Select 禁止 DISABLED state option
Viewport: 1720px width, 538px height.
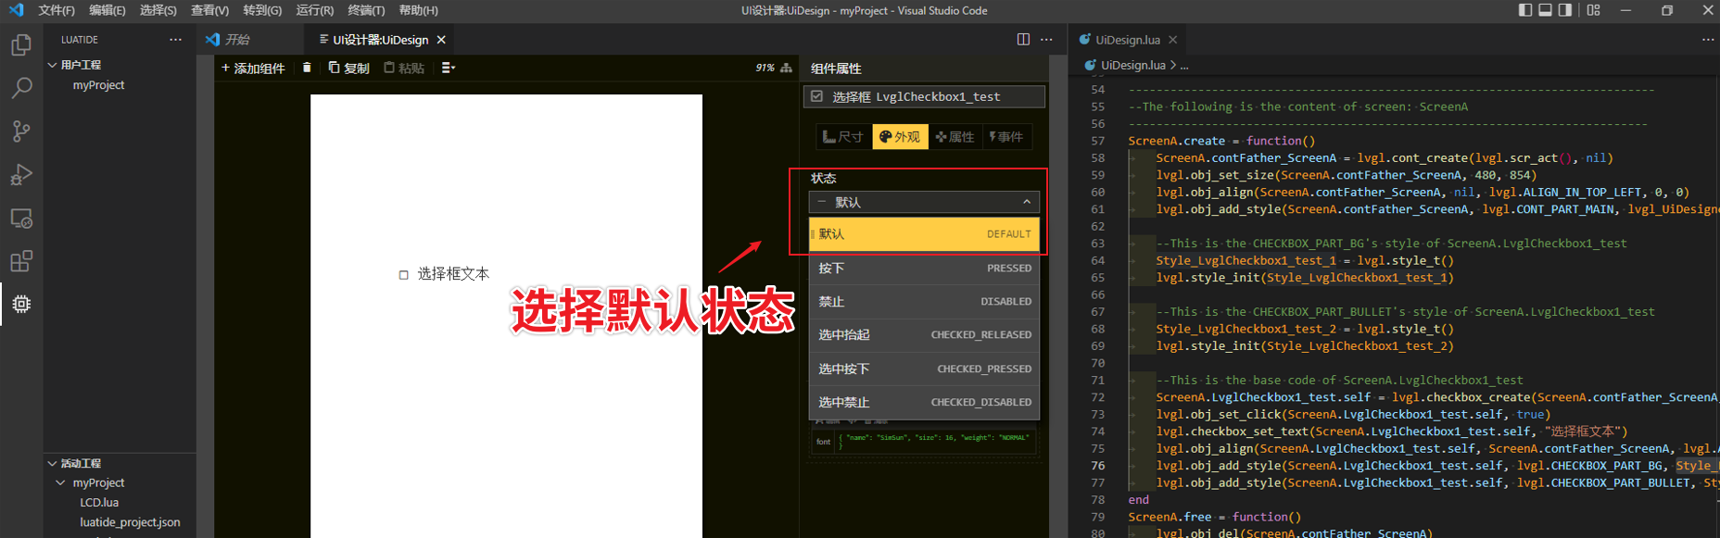[924, 302]
